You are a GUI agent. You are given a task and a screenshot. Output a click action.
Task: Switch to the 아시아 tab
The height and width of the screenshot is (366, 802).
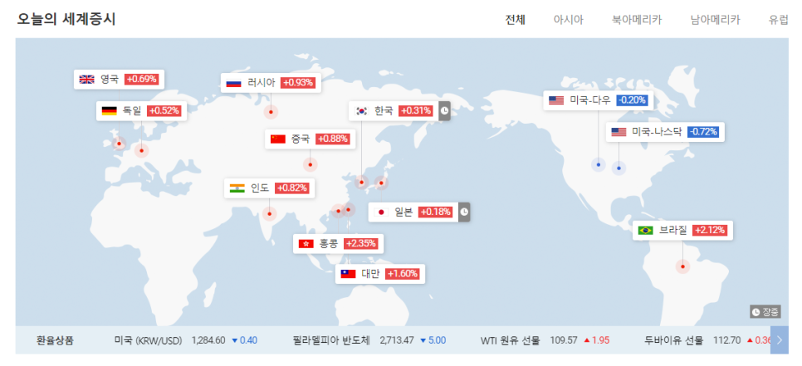tap(568, 21)
